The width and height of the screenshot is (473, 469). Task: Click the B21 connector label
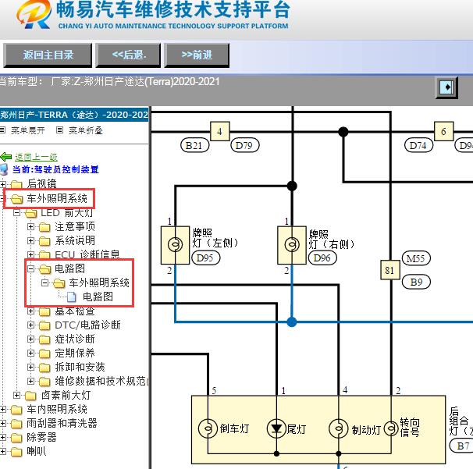(194, 146)
